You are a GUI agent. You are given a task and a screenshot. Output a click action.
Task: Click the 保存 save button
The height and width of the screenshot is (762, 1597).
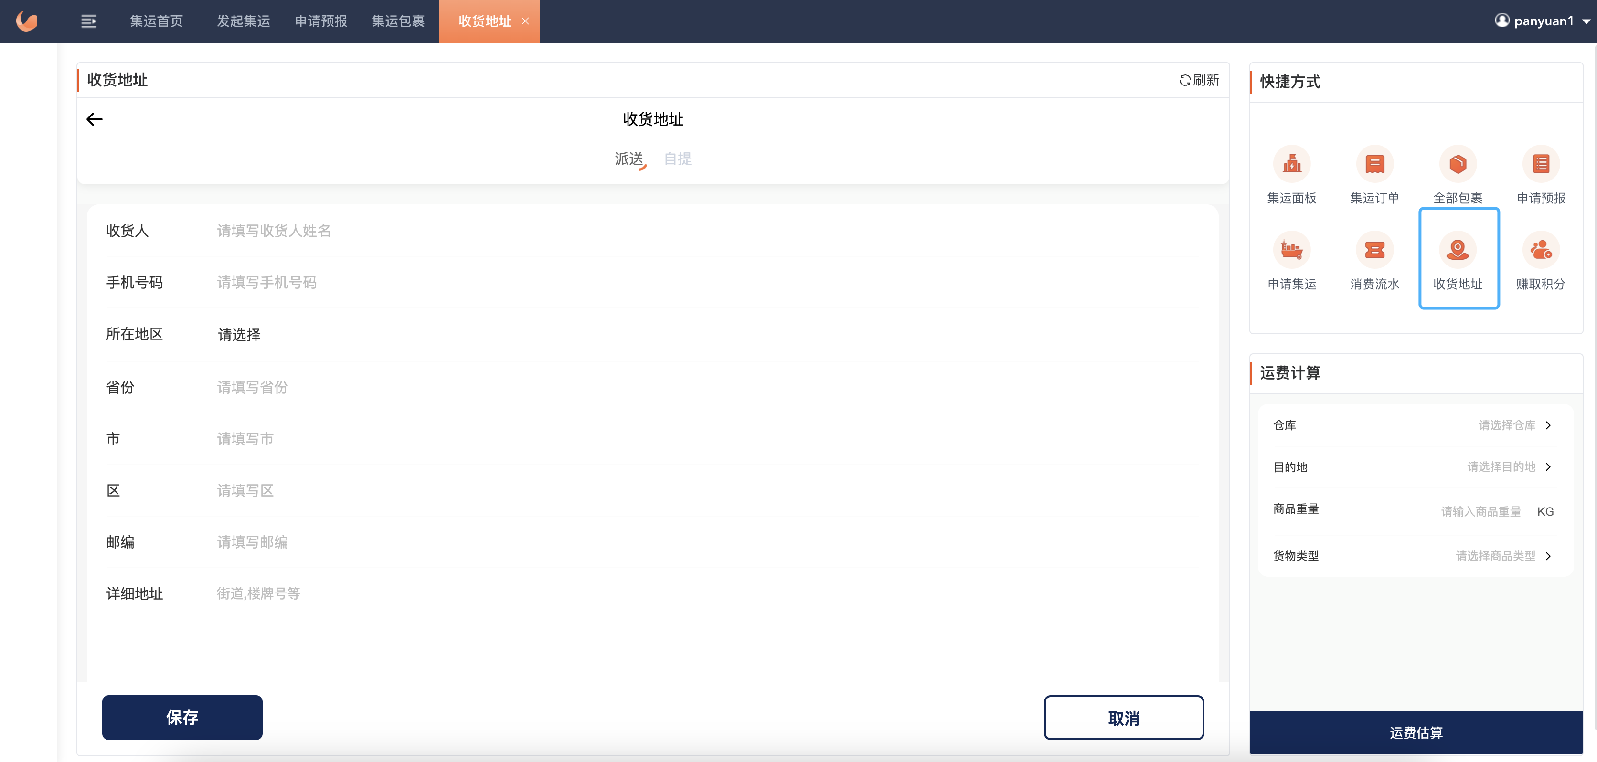tap(182, 717)
